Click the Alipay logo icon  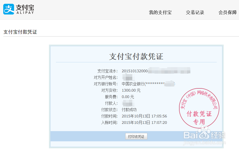[x=9, y=9]
